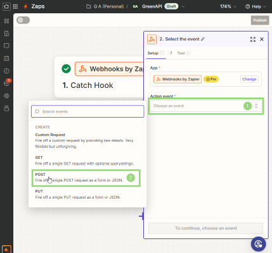Open the comments icon in left sidebar
Viewport: 272px width, 253px height.
coord(6,46)
